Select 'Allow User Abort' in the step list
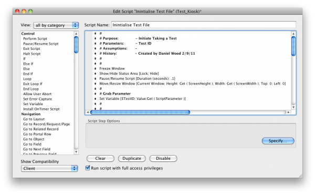Viewport: 315px width, 195px height. tap(37, 94)
